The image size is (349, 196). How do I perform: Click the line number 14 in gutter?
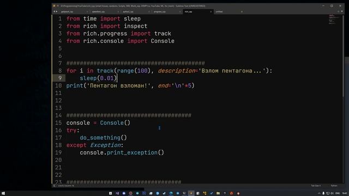[x=58, y=115]
